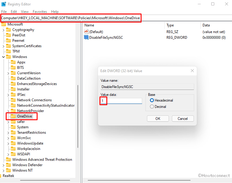
Task: Click the Installer folder icon
Action: pyautogui.click(x=13, y=89)
